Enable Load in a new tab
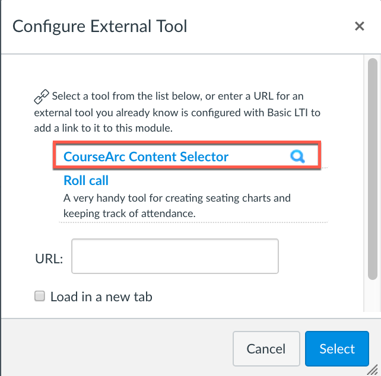Screen dimensions: 381x376 (x=40, y=296)
